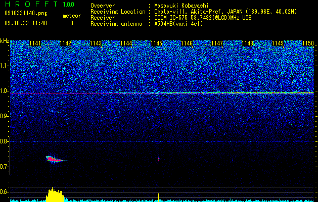Click the date 09.10.22 11:40 label

pyautogui.click(x=26, y=23)
